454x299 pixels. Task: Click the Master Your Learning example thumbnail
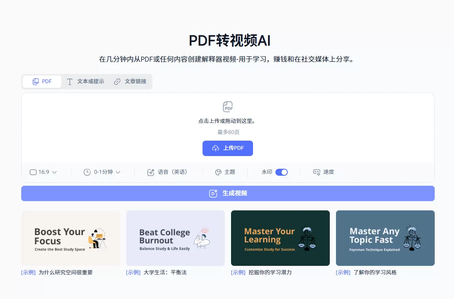tap(280, 238)
